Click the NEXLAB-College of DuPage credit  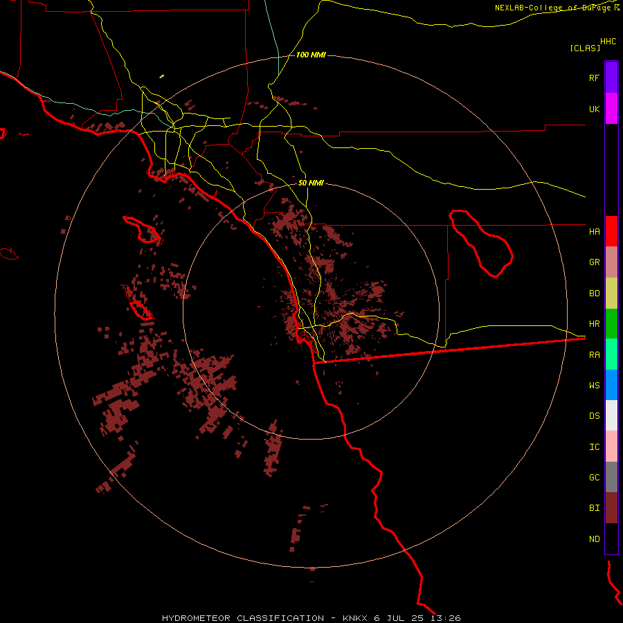coord(552,8)
